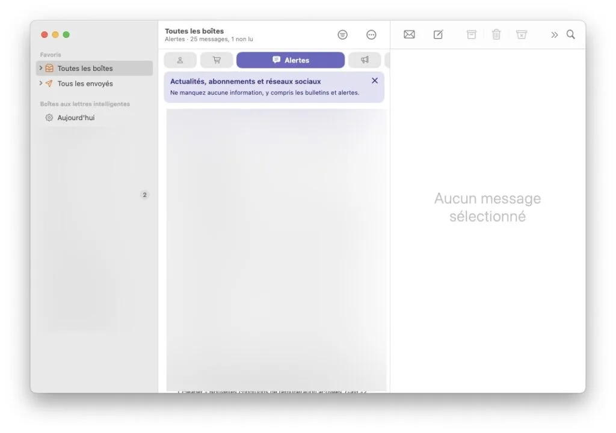Click the Tous les envoyés paper plane icon

click(49, 83)
